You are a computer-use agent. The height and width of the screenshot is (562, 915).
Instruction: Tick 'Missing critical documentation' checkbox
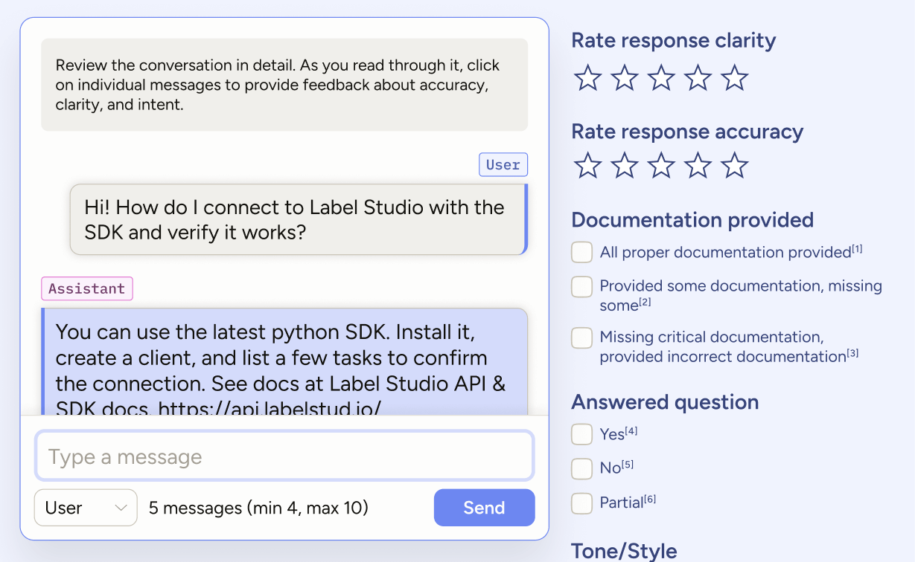pos(581,338)
